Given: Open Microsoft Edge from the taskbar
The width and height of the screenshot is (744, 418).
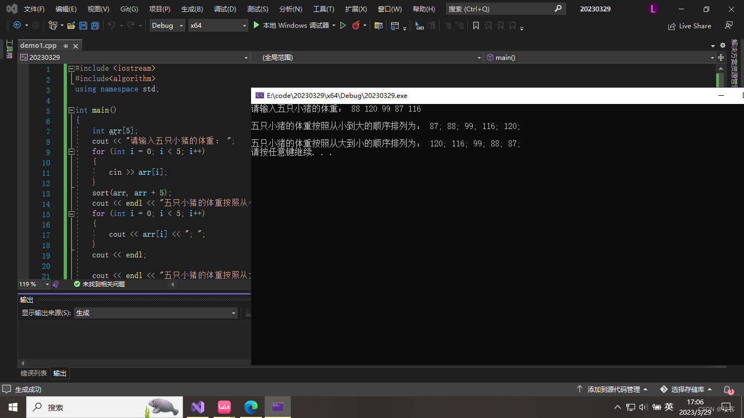Looking at the screenshot, I should pos(251,407).
